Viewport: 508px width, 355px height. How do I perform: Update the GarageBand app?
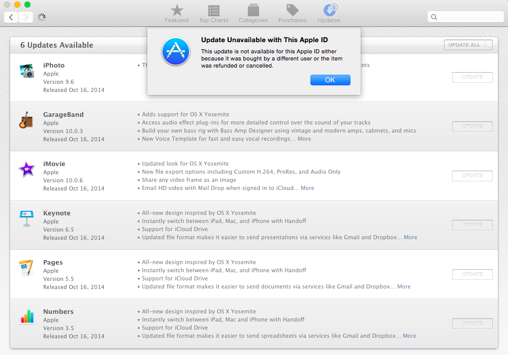pos(472,126)
